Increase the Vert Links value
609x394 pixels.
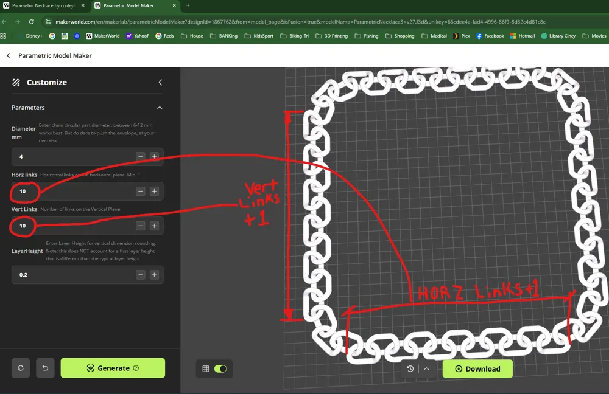click(x=154, y=226)
